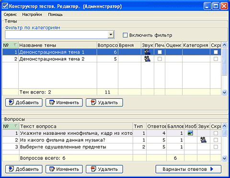Open the Сервис menu
This screenshot has height=178, width=230.
(x=10, y=14)
